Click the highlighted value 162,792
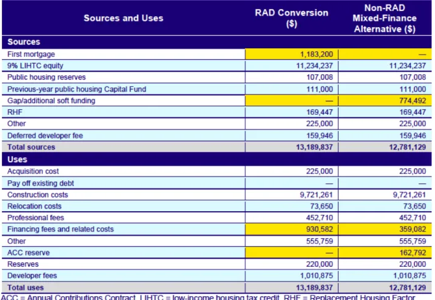The image size is (435, 300). [413, 252]
